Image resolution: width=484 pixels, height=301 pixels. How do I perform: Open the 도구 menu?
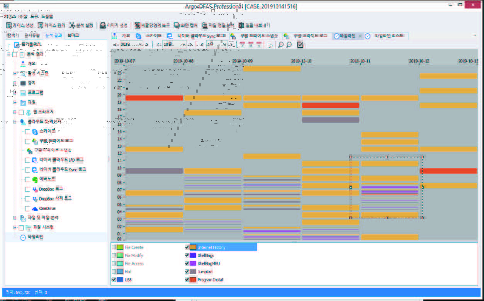34,17
